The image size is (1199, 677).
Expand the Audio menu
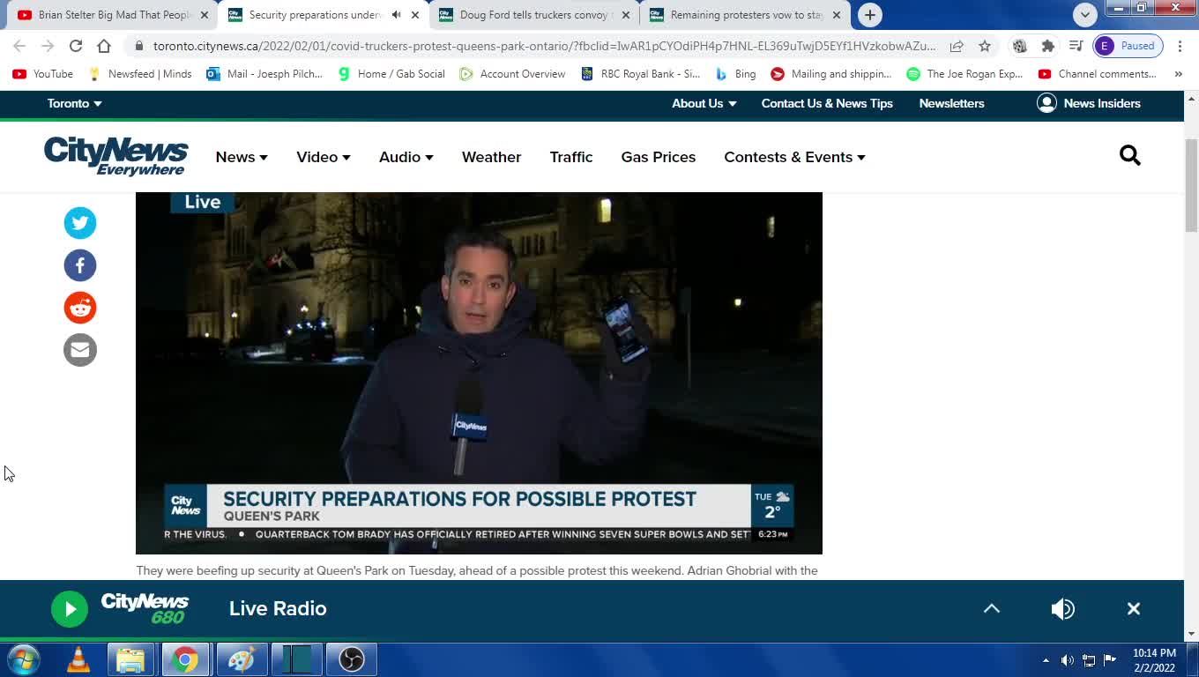406,157
